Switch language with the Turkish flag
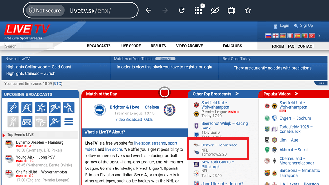The height and width of the screenshot is (185, 329). coord(312,36)
